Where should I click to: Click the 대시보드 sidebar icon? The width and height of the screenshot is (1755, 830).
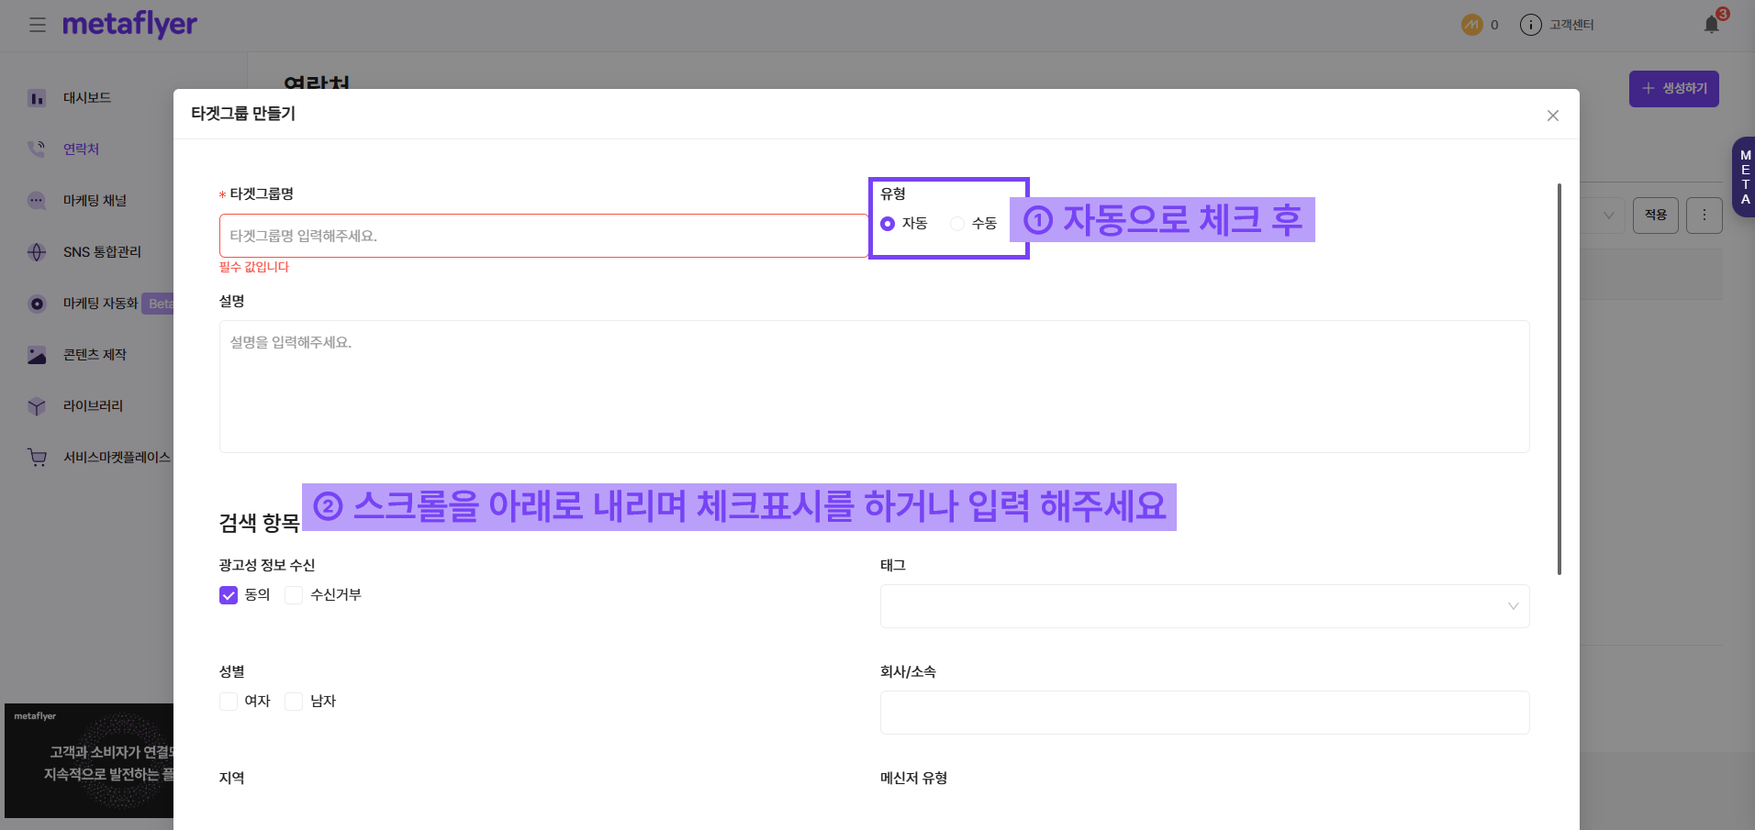point(37,98)
